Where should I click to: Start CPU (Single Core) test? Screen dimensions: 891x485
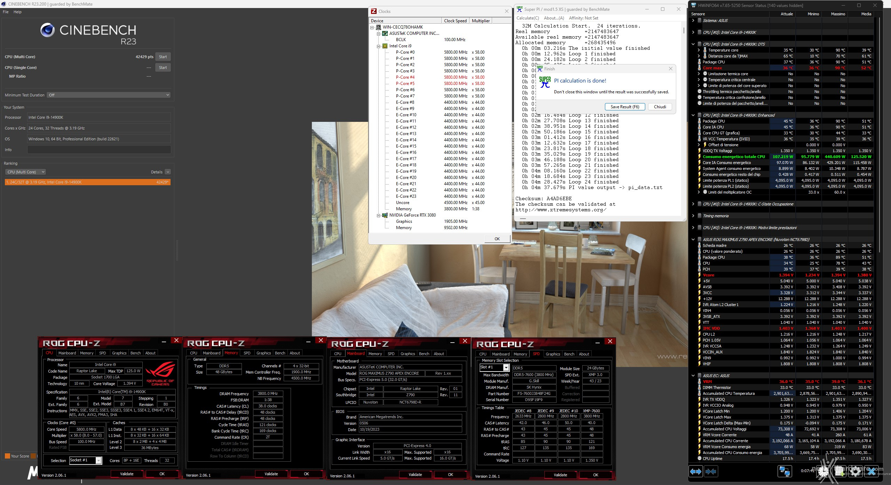click(x=163, y=68)
